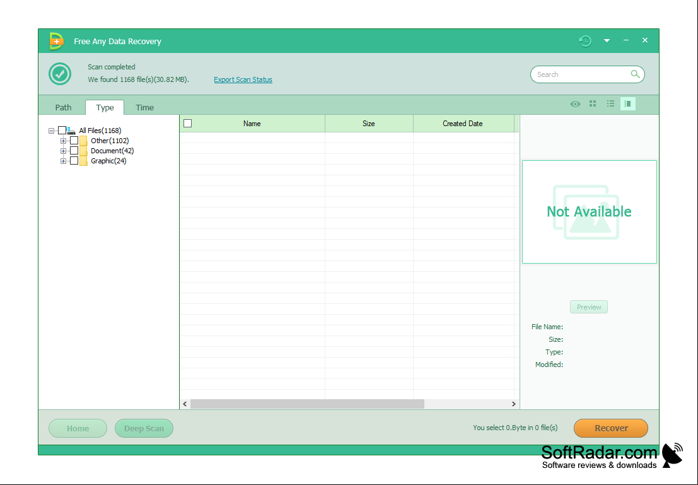Click the horizontal scrollbar right arrow
This screenshot has height=485, width=698.
514,404
